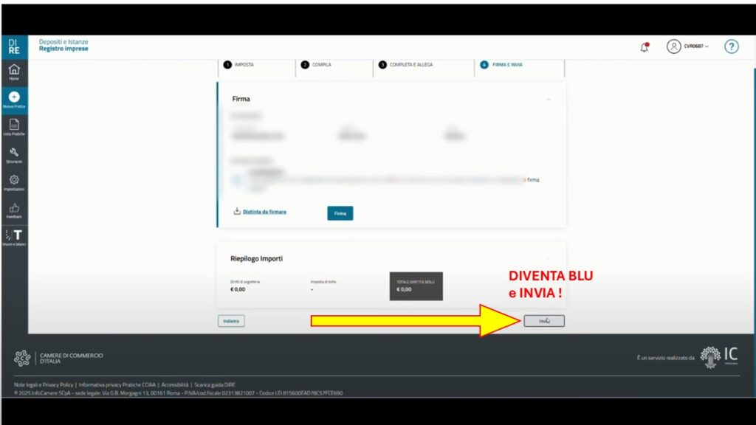This screenshot has width=756, height=425.
Task: Click the Diritti di segreteria € 0,00 value
Action: point(238,289)
